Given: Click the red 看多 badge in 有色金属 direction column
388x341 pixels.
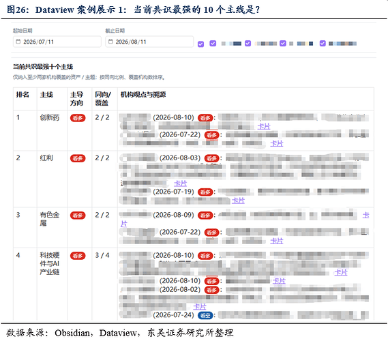Looking at the screenshot, I should [78, 216].
